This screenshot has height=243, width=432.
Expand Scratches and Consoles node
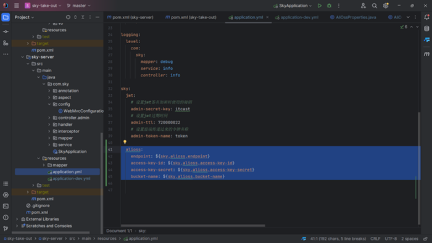pyautogui.click(x=17, y=226)
